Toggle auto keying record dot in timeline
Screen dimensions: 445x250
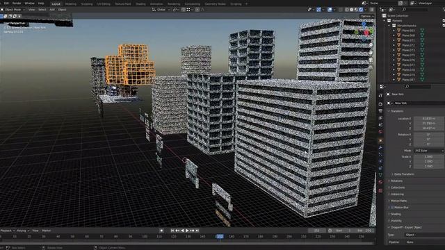pos(161,231)
